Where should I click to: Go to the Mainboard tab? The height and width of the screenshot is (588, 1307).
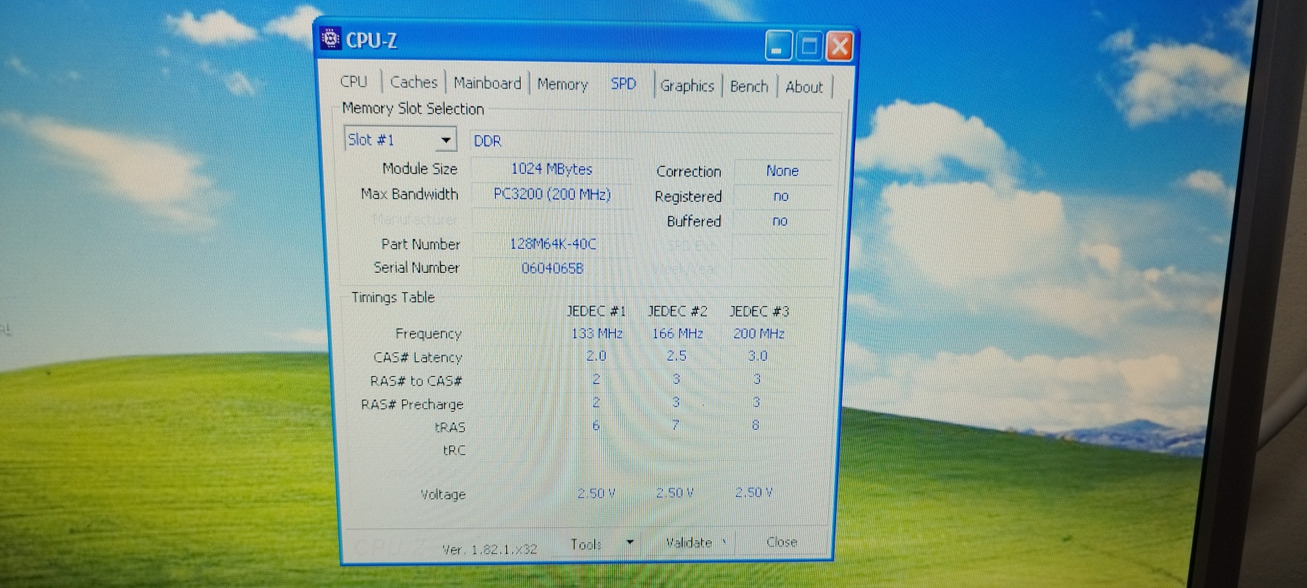(x=488, y=84)
